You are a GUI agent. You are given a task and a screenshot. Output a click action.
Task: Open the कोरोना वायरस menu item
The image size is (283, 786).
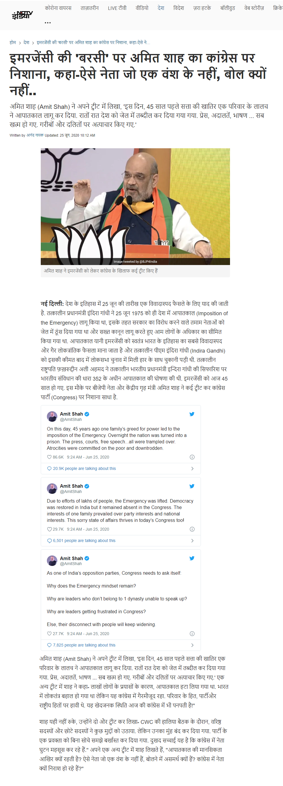(58, 8)
